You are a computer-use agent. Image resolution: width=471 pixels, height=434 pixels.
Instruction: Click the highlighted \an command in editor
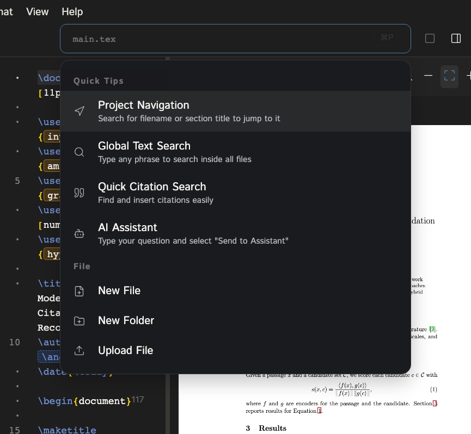(x=49, y=357)
